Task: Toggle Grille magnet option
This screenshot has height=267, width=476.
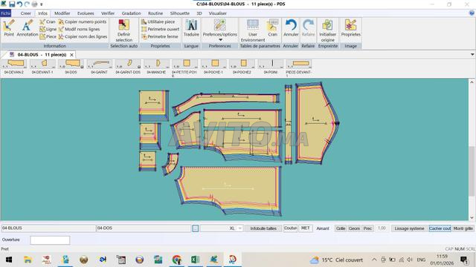Action: 341,228
